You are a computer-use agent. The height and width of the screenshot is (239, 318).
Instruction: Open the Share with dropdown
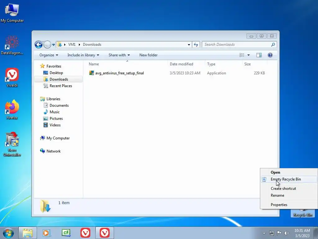tap(119, 55)
